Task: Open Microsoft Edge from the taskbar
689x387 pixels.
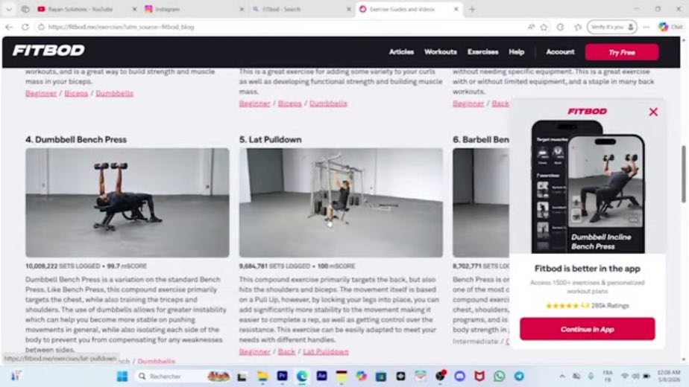Action: click(x=302, y=376)
